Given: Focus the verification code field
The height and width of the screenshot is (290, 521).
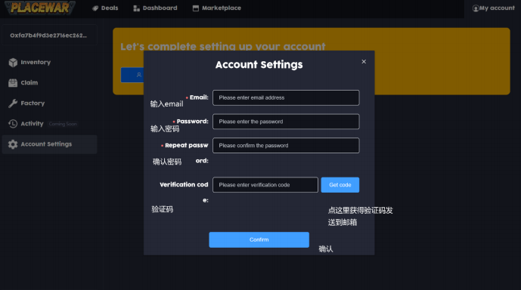Looking at the screenshot, I should tap(265, 185).
